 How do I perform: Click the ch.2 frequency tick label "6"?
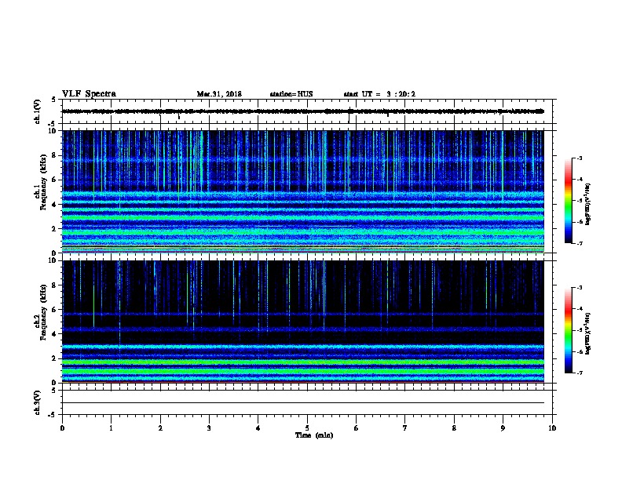click(x=54, y=309)
